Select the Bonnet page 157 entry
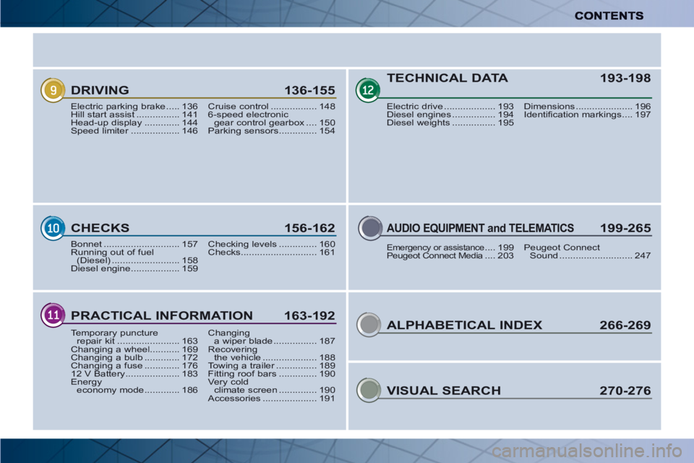The image size is (694, 463). click(x=134, y=244)
